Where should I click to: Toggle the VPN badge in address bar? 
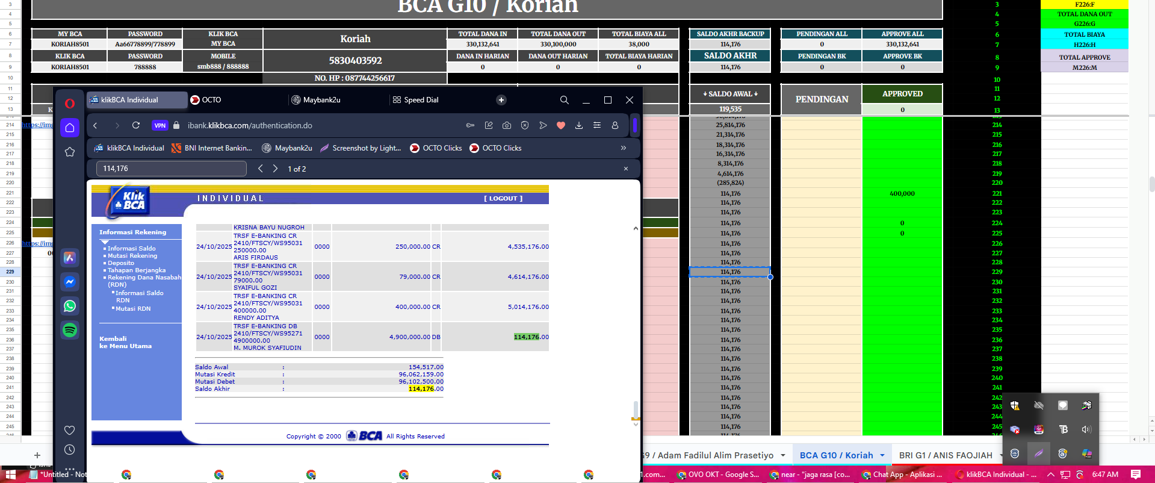tap(159, 125)
